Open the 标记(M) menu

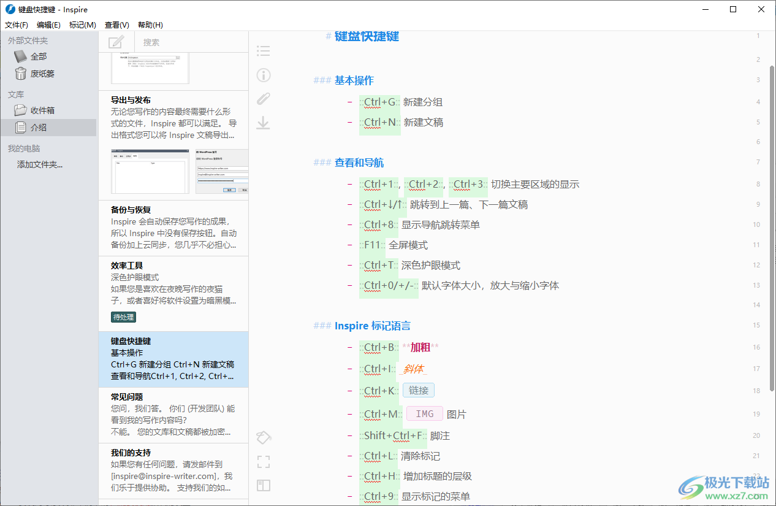(x=82, y=25)
